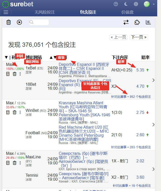Open 针对此赛事 + 203 个包含投注 link
161x191 pixels.
point(131,147)
